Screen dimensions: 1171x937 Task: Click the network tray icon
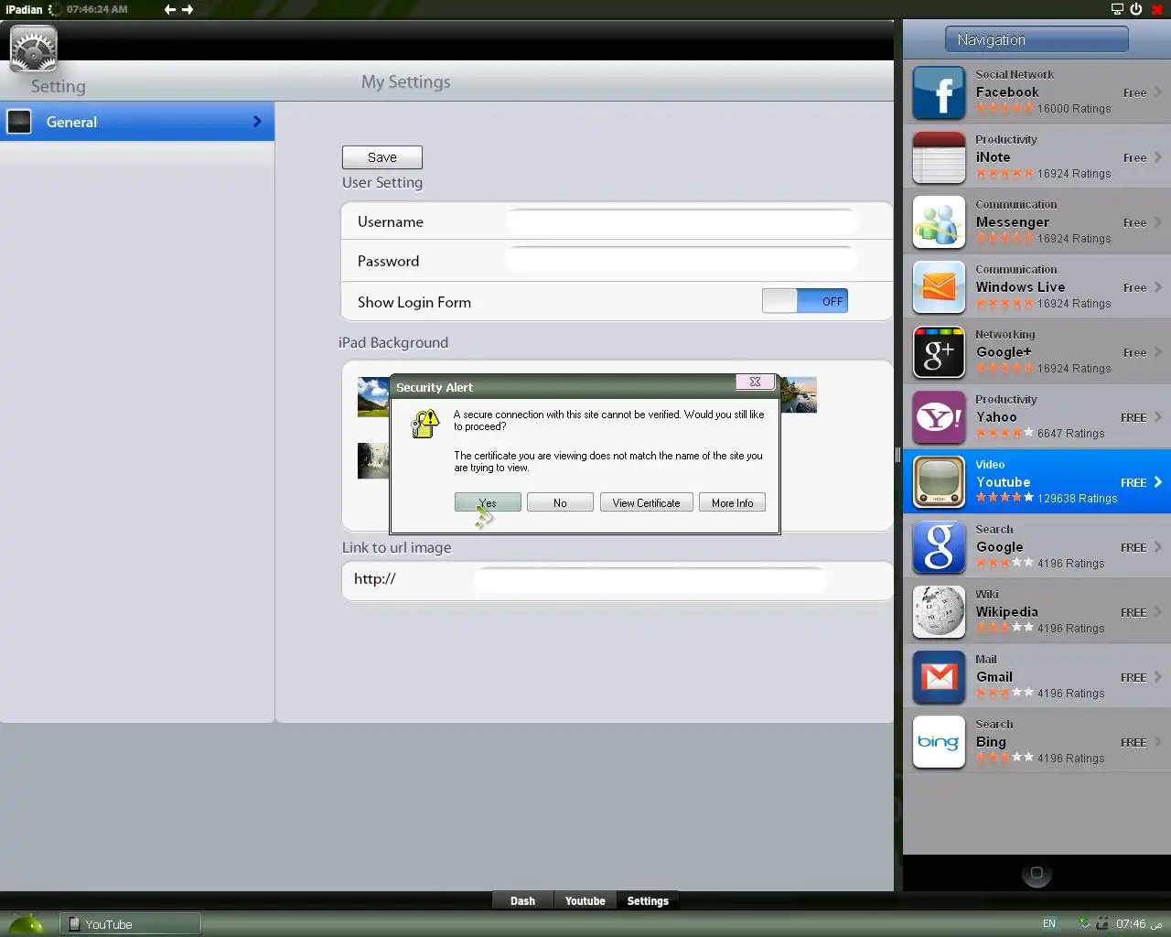pos(1085,923)
